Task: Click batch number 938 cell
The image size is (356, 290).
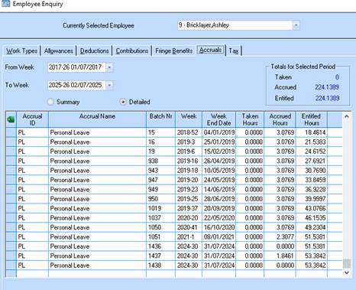Action: pyautogui.click(x=160, y=161)
